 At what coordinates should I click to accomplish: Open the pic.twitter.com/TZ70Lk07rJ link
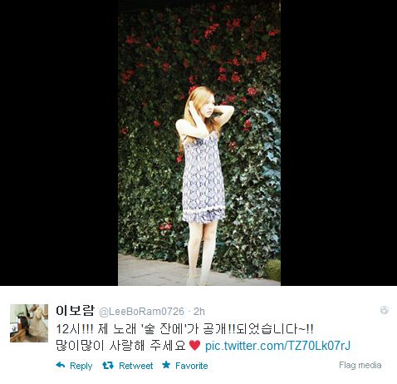pyautogui.click(x=277, y=346)
